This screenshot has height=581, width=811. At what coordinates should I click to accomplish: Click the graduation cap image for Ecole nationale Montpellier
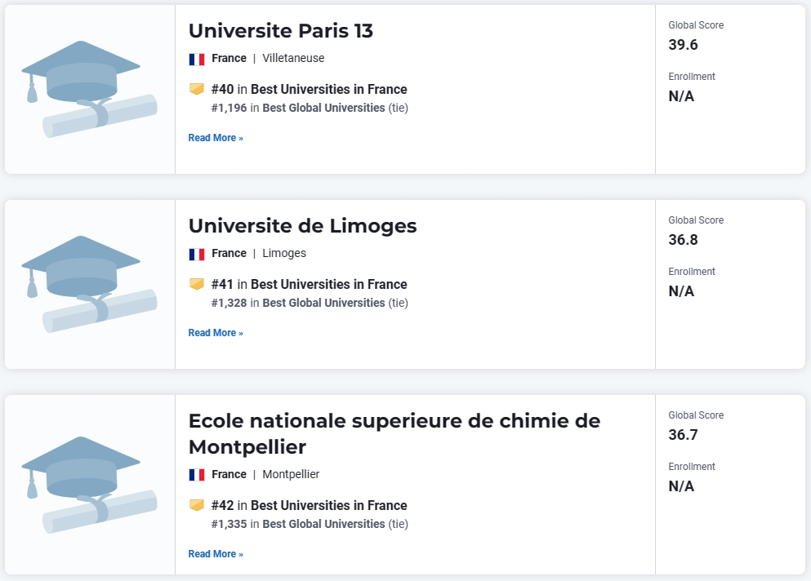click(x=89, y=485)
